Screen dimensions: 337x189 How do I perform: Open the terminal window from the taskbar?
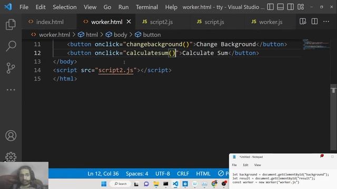[166, 184]
